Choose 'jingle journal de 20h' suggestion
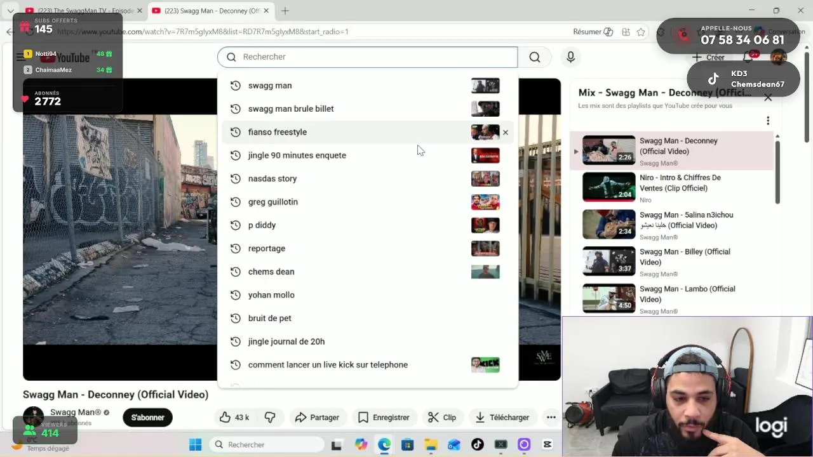The image size is (813, 457). [x=367, y=341]
